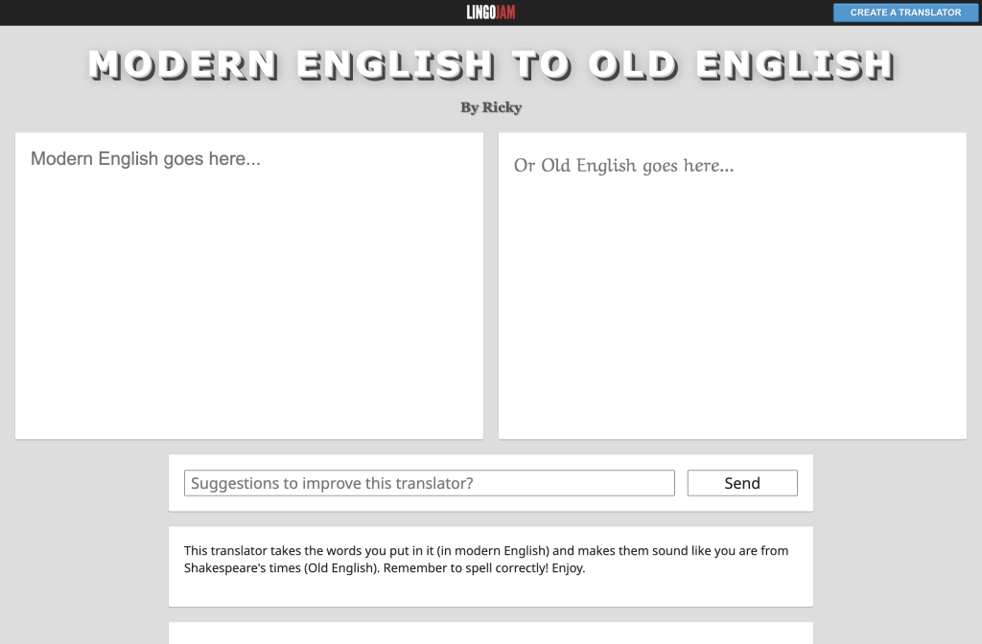Click the 'Or Old English goes here...' placeholder text
The width and height of the screenshot is (982, 644).
coord(623,166)
